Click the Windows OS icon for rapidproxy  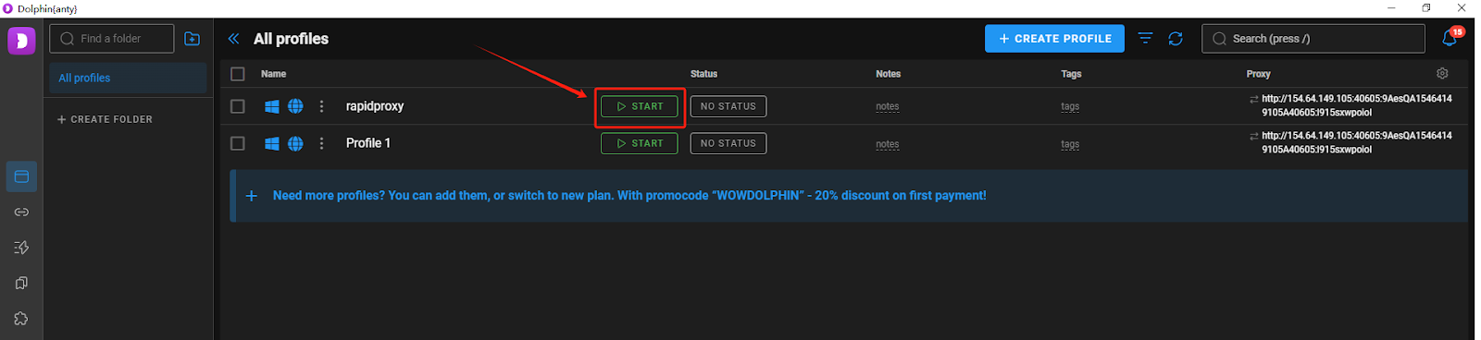(x=272, y=106)
